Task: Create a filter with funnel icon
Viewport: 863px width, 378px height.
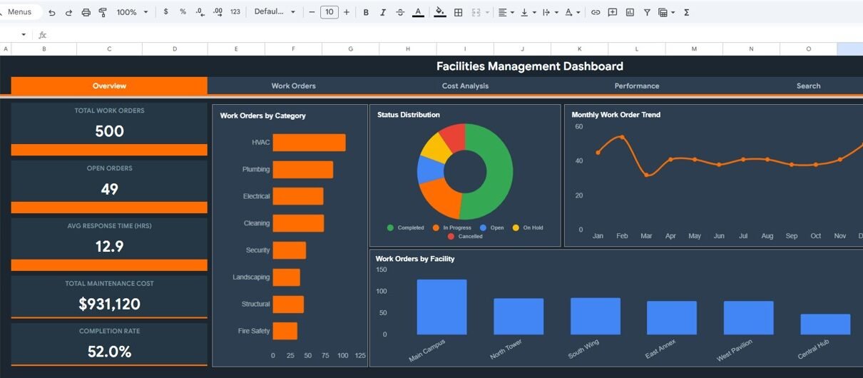Action: 647,12
